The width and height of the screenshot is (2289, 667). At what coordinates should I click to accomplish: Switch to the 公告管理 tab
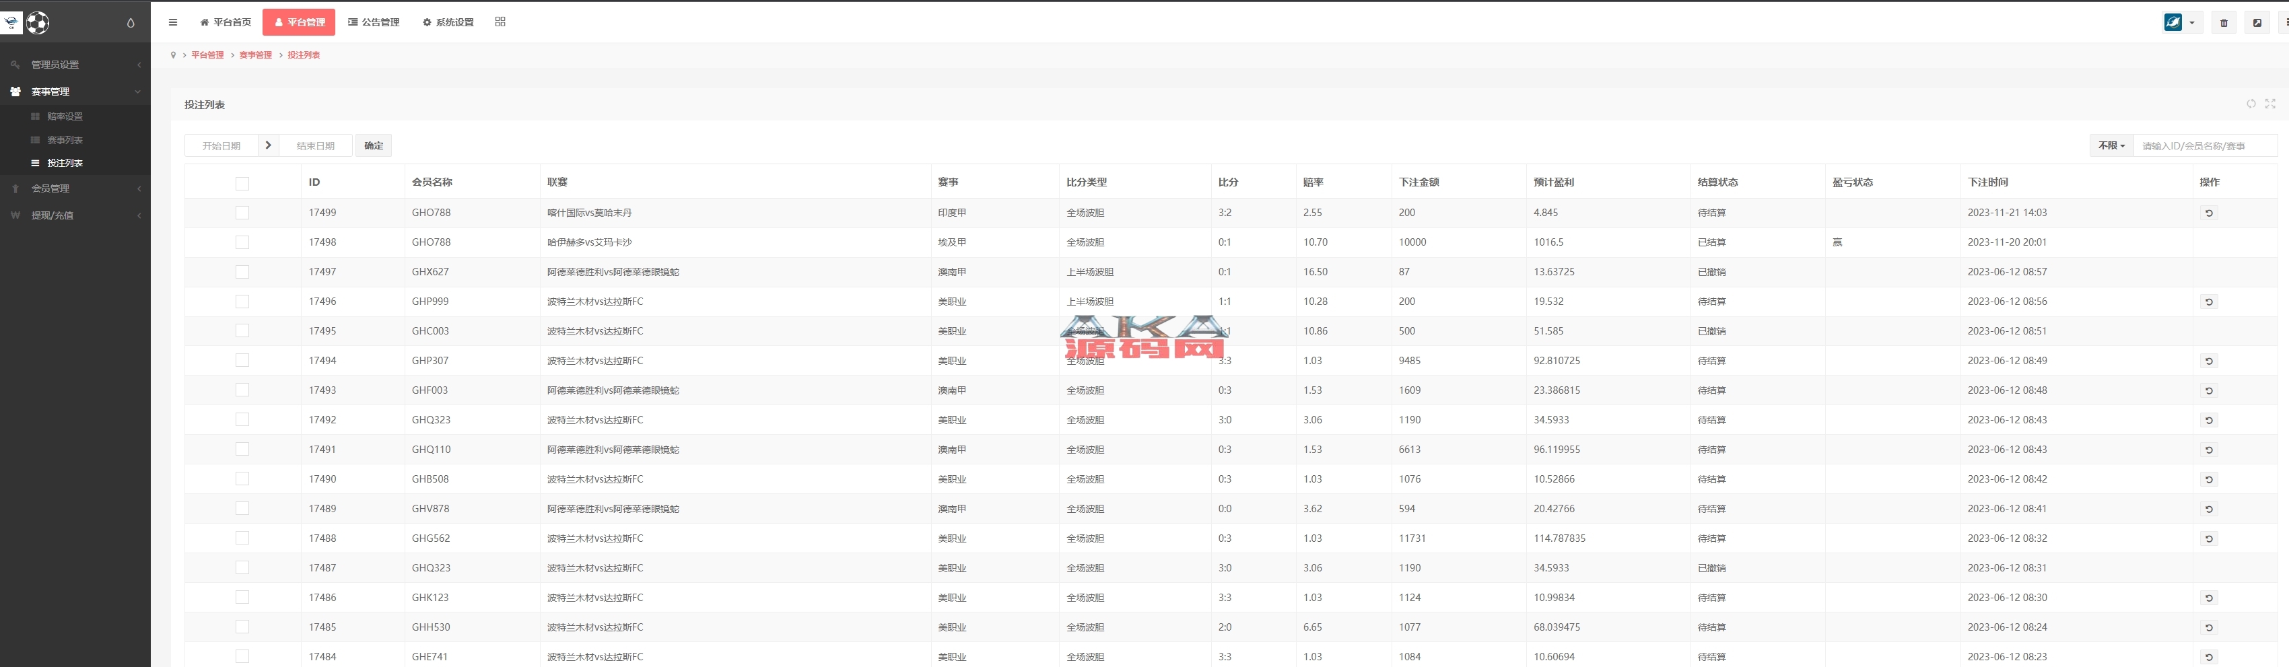point(373,22)
